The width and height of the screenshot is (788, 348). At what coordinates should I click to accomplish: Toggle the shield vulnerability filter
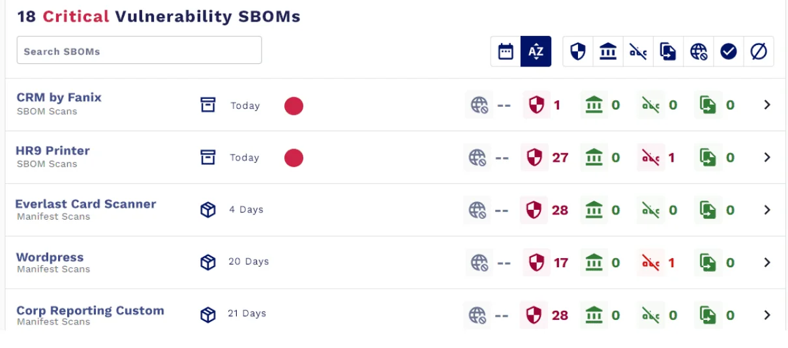578,51
